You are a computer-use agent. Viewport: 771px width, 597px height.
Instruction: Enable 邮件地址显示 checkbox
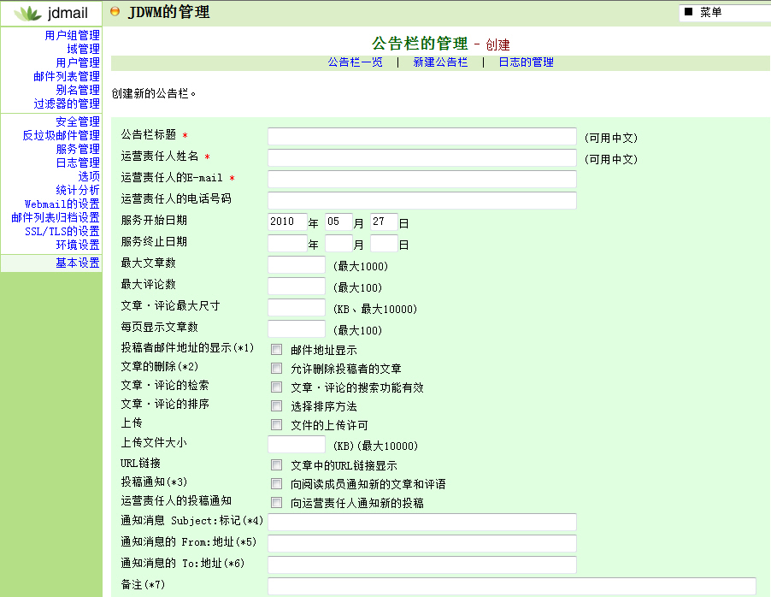pyautogui.click(x=277, y=350)
